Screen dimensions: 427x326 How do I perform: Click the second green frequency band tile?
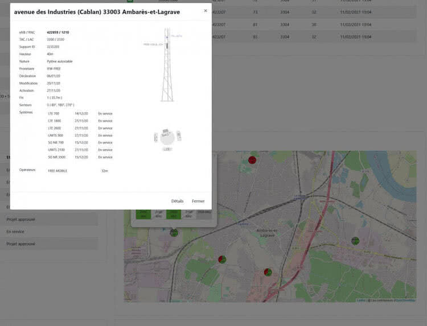click(174, 214)
